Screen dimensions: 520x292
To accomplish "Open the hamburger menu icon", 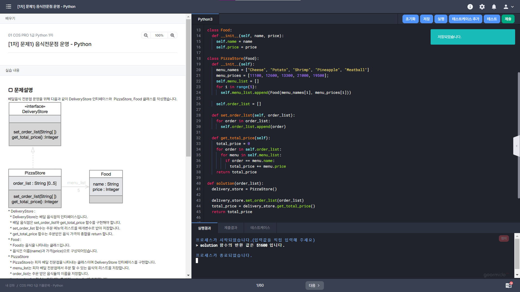I will (x=8, y=6).
